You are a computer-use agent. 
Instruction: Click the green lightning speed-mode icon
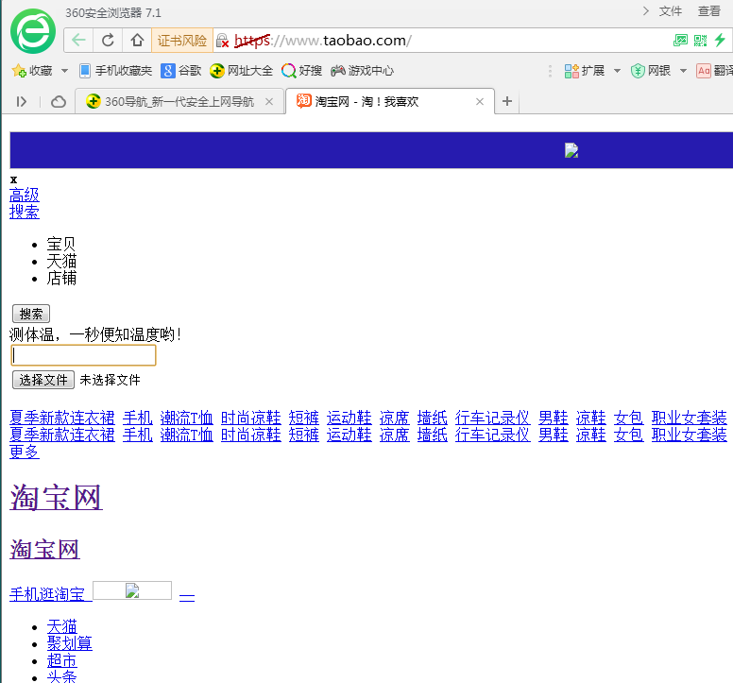[x=720, y=41]
